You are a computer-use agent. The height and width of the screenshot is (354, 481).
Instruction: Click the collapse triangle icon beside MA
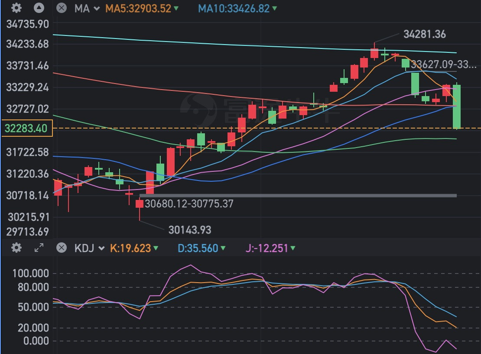tap(39, 8)
